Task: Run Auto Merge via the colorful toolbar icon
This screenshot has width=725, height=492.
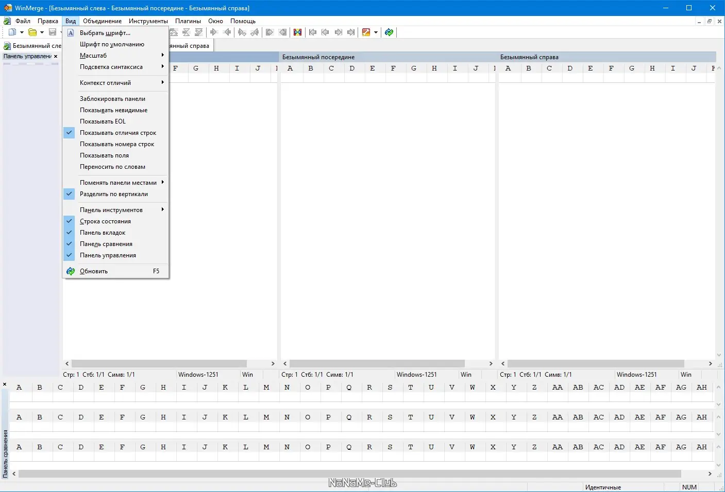Action: [x=298, y=32]
